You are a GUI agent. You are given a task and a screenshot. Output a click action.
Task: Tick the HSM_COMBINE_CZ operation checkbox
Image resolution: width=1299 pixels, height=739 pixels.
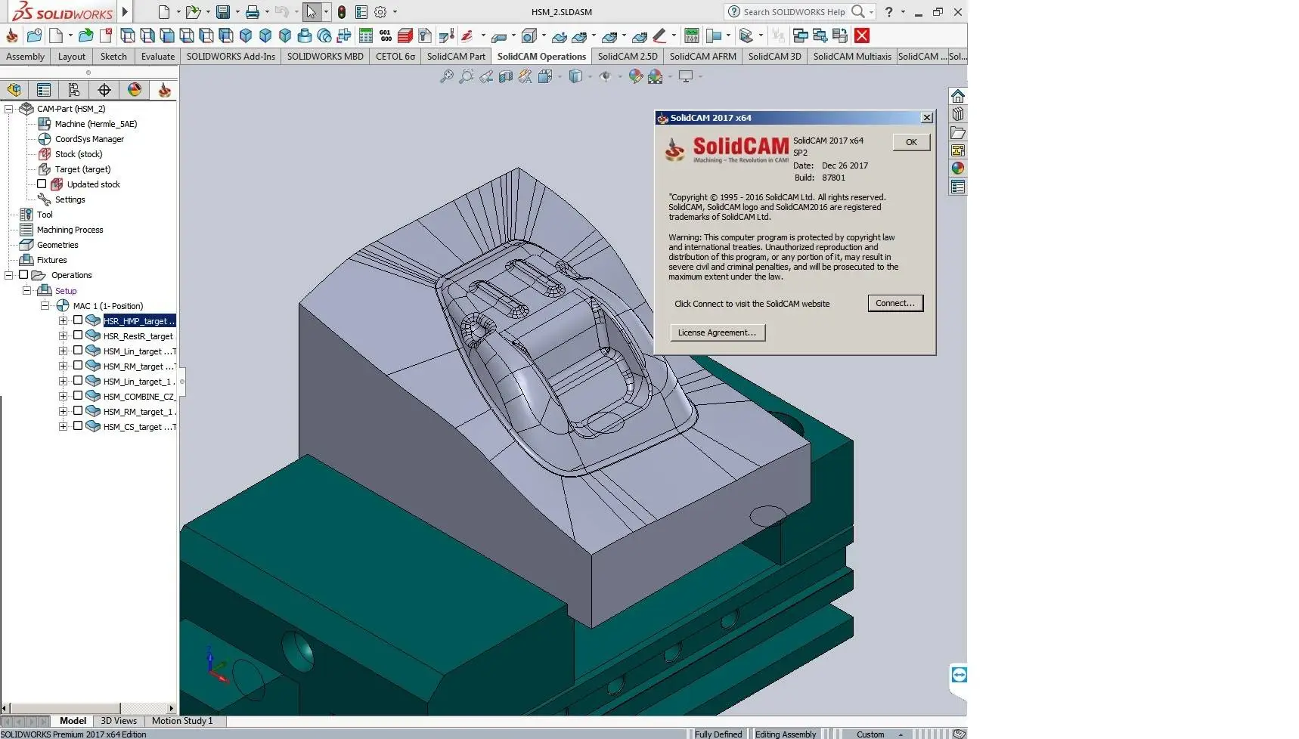pyautogui.click(x=78, y=396)
